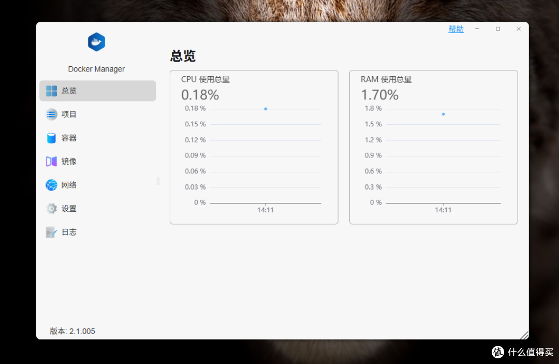Click the 项目 list icon in sidebar

coord(51,114)
